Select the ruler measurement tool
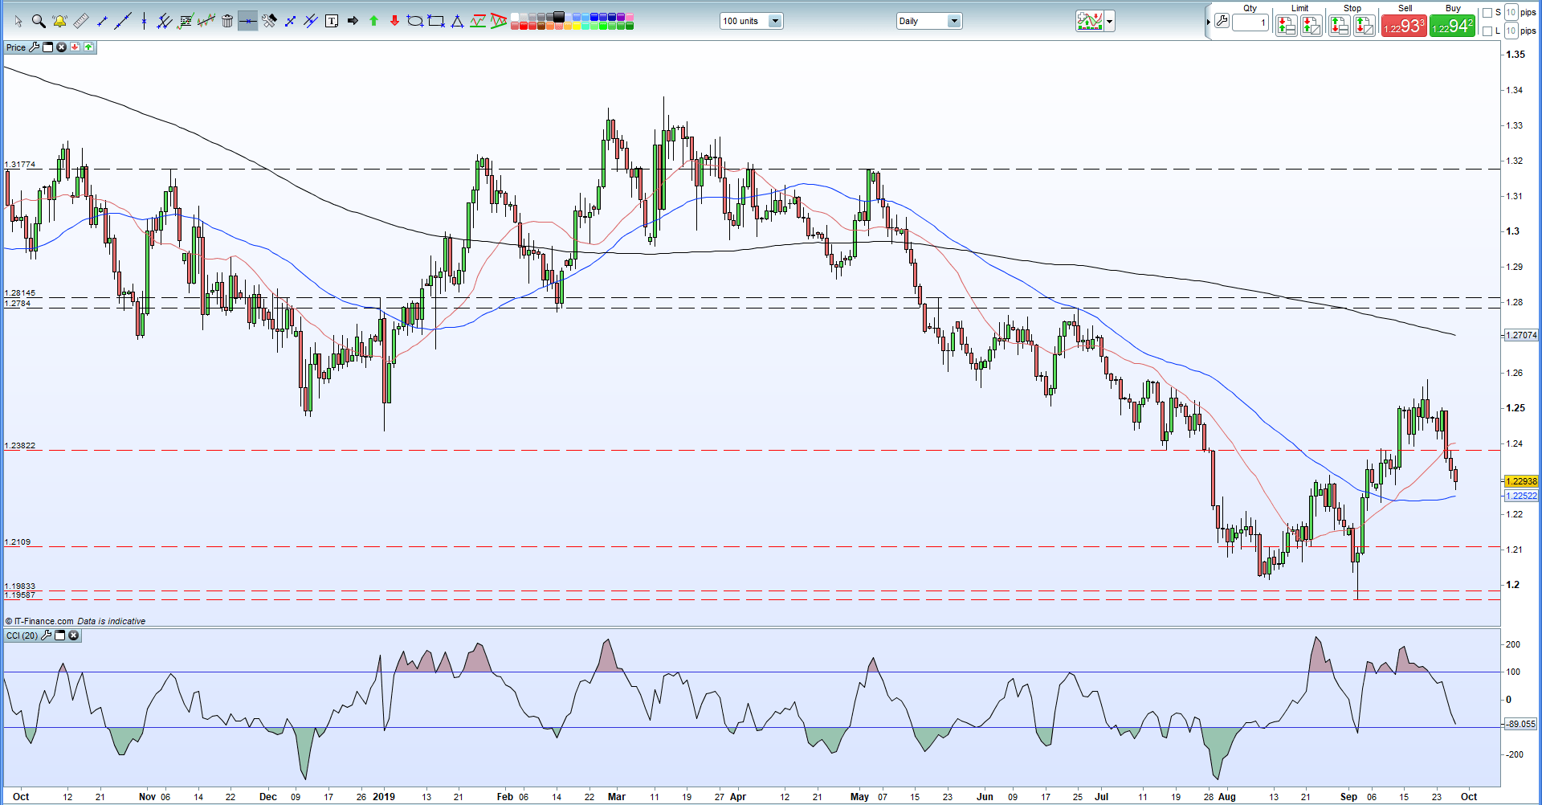This screenshot has width=1542, height=805. pyautogui.click(x=81, y=22)
